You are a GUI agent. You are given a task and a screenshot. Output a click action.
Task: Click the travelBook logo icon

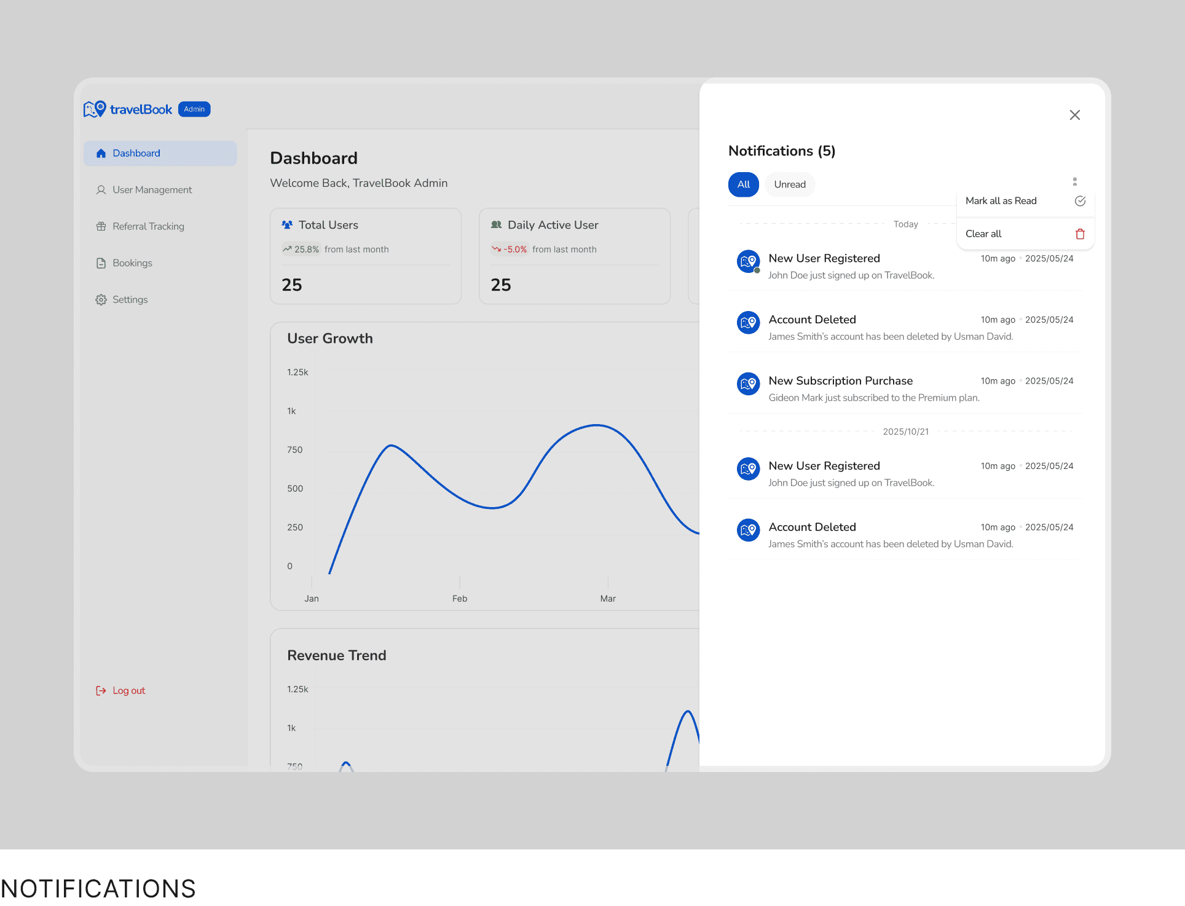(x=95, y=109)
